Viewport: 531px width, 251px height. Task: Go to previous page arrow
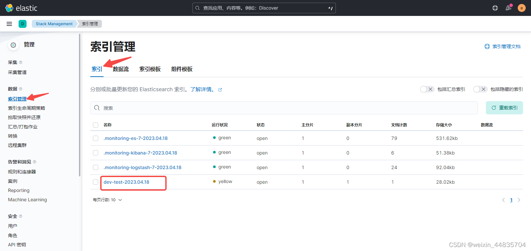(x=503, y=200)
